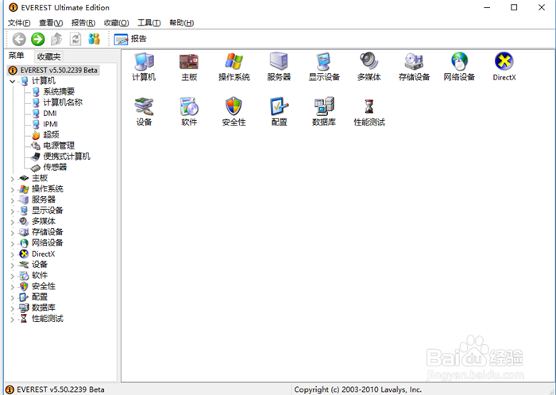This screenshot has height=395, width=556.
Task: Click the Refresh toolbar button
Action: (x=75, y=39)
